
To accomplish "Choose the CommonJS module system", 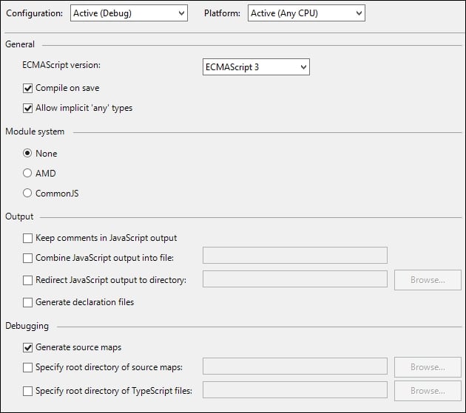I will 28,194.
